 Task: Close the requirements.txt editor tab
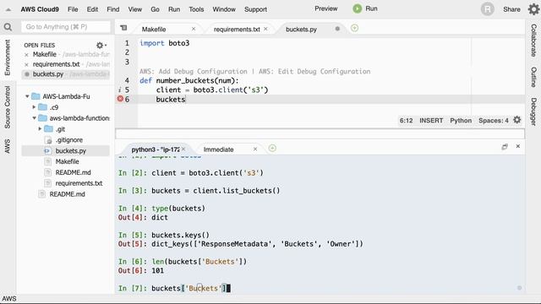coord(265,29)
